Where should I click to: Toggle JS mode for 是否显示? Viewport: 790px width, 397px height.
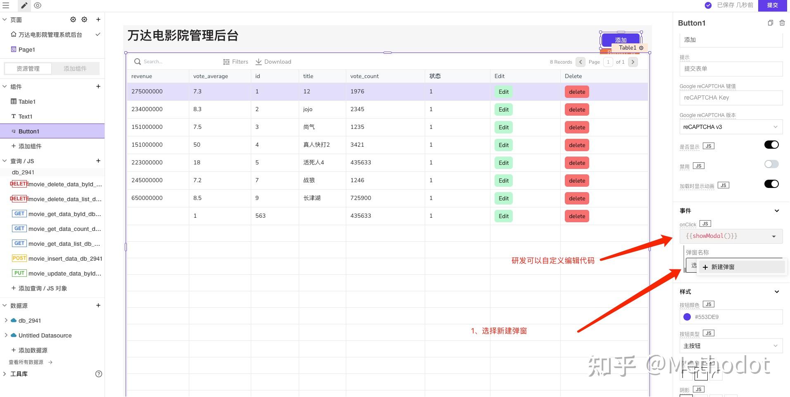point(708,146)
